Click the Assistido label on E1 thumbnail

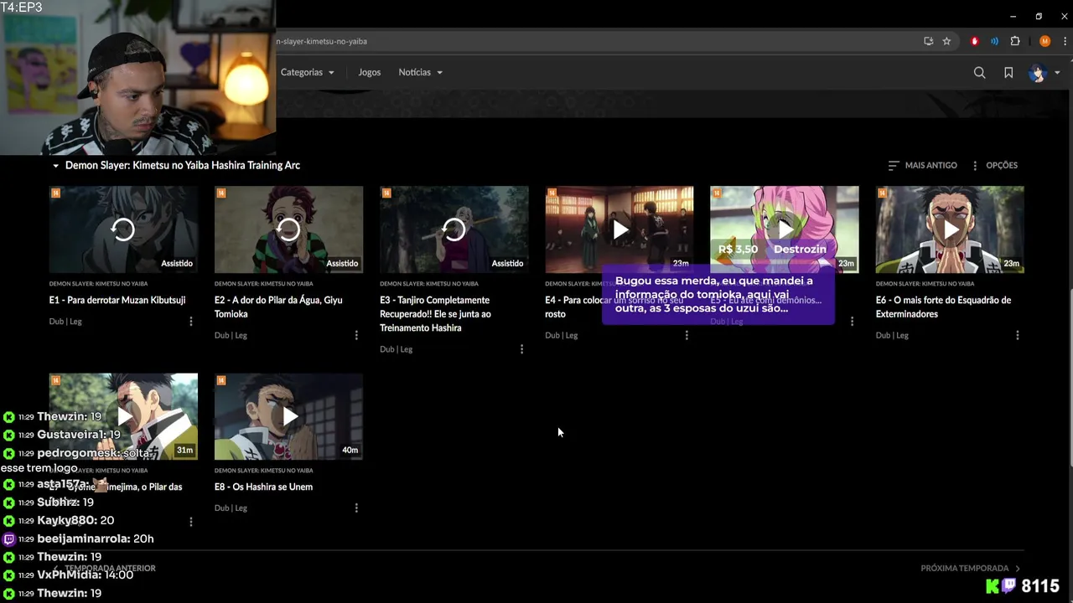point(177,264)
